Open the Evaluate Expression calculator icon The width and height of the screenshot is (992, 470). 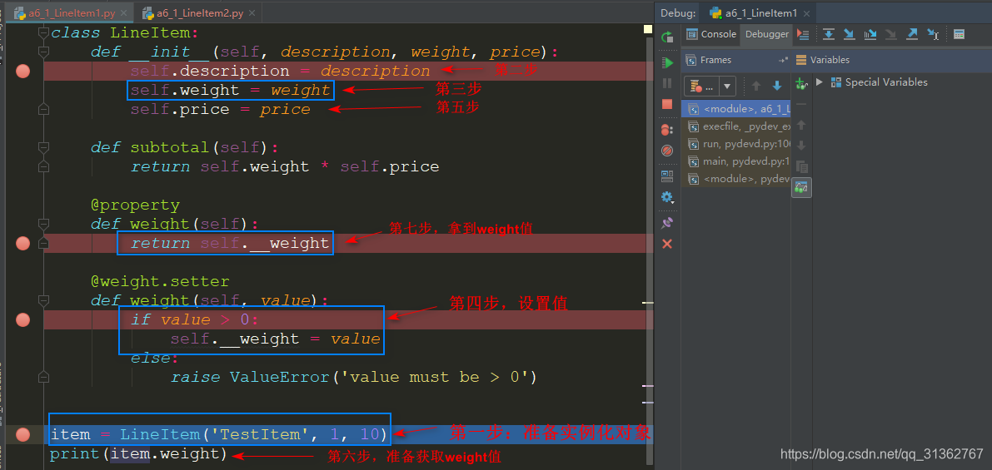point(959,34)
